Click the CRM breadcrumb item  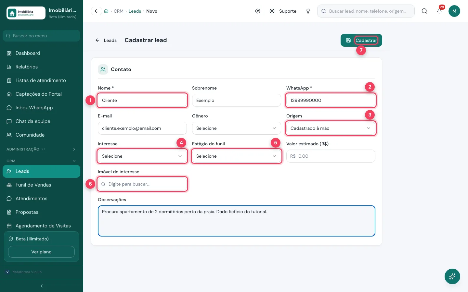[x=119, y=11]
